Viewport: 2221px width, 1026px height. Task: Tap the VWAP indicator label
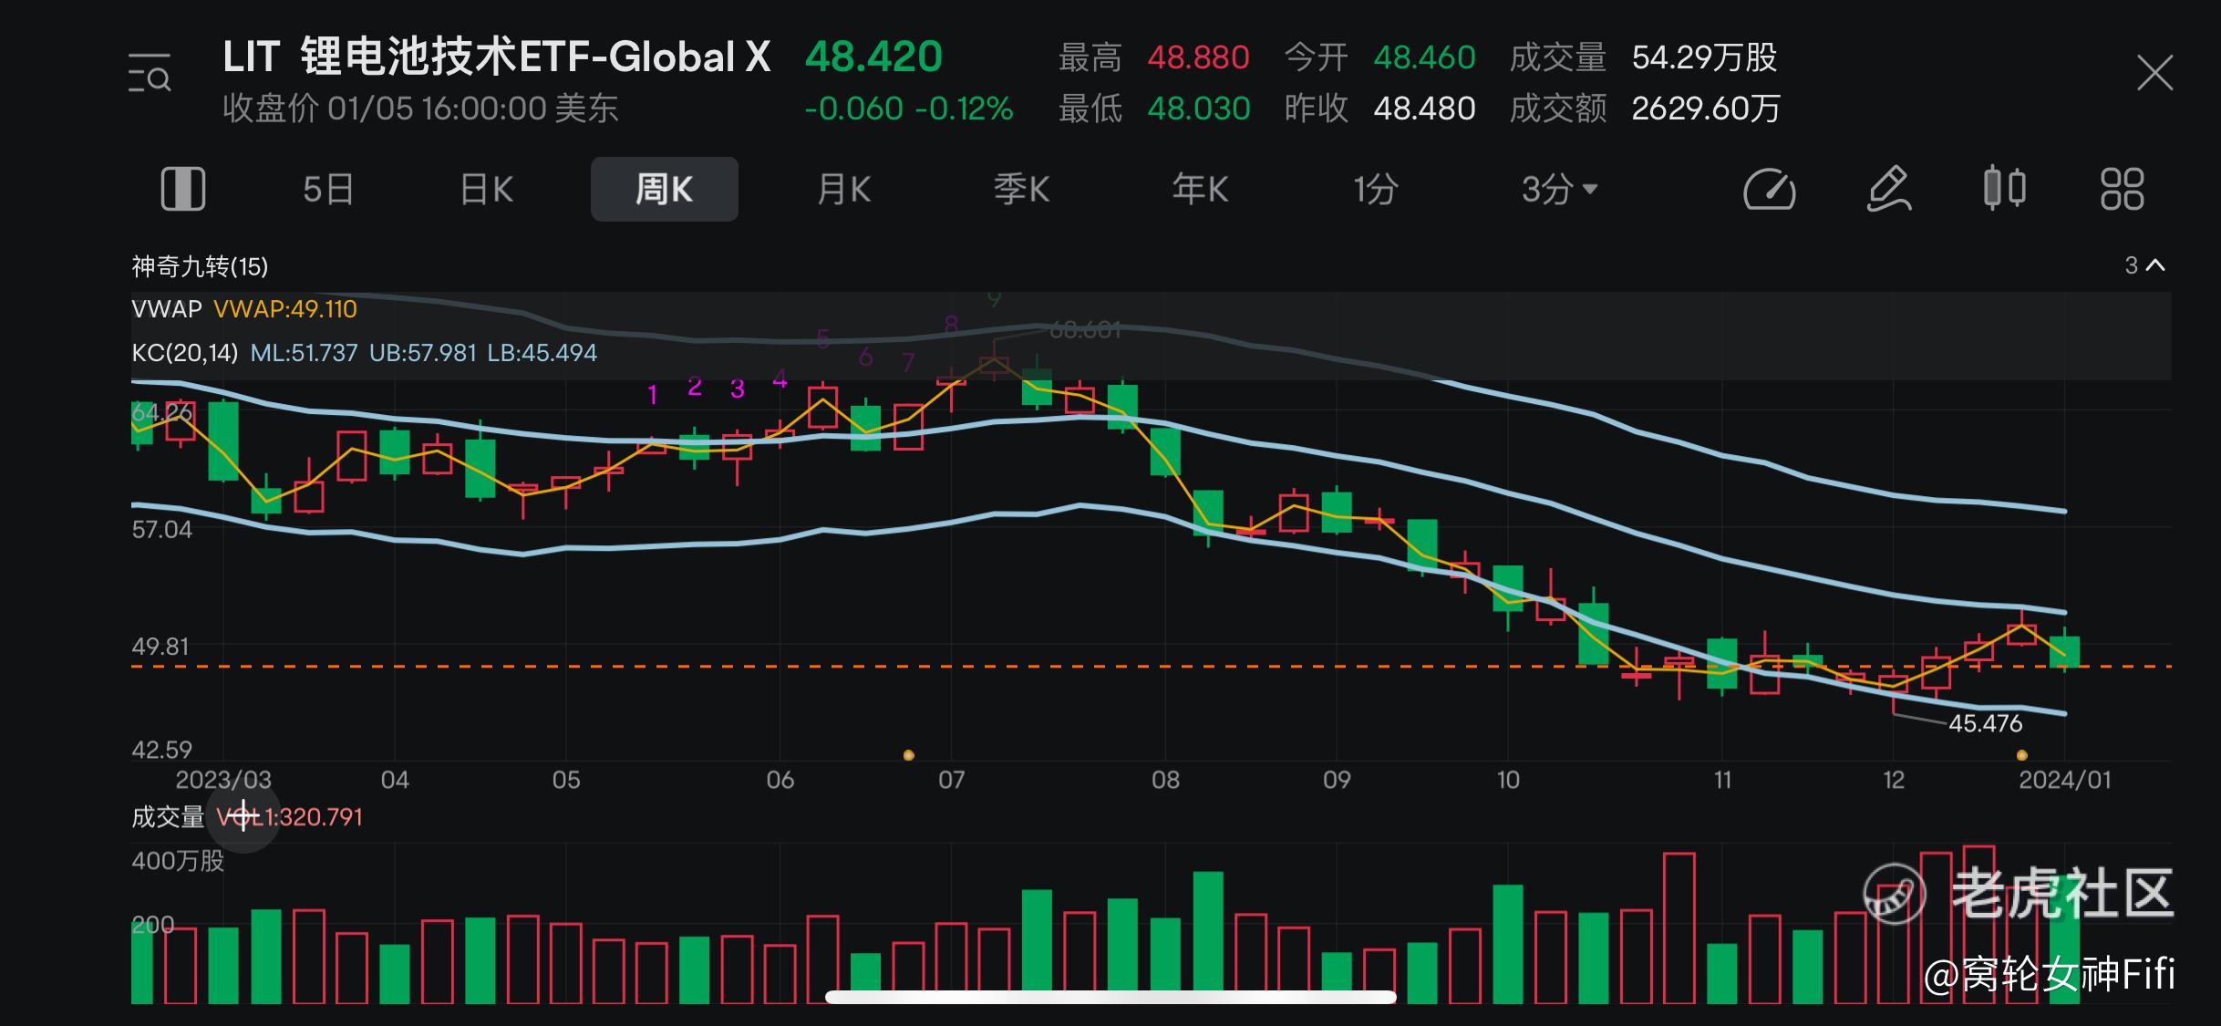(167, 309)
